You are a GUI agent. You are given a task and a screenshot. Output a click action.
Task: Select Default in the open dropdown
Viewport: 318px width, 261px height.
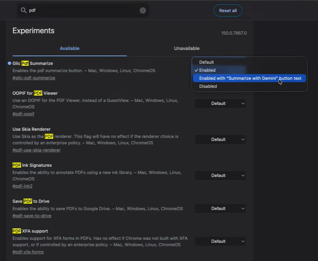[x=249, y=62]
